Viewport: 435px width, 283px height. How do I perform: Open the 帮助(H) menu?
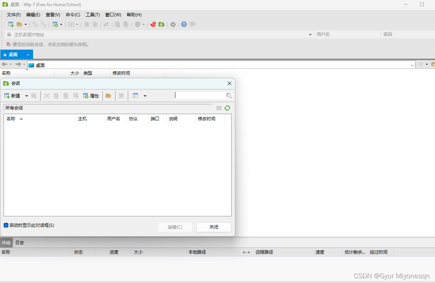pos(134,15)
